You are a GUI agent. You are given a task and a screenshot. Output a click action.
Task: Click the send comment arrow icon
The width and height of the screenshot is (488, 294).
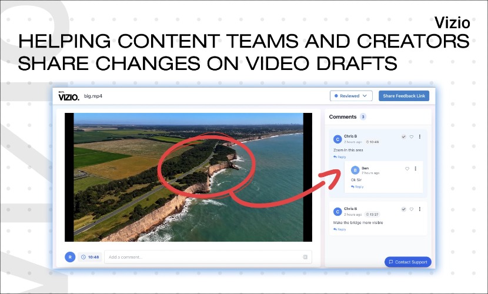(x=305, y=257)
